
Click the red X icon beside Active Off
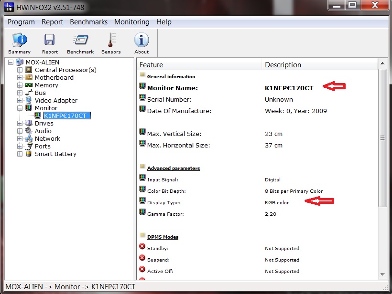coord(142,269)
